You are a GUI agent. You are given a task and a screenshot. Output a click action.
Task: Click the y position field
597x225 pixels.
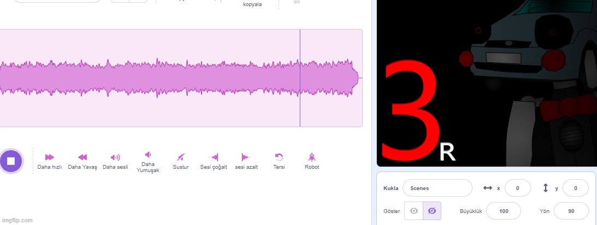tap(576, 188)
